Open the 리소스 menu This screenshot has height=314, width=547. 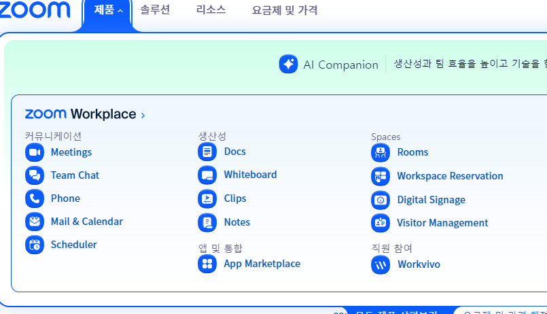point(211,10)
